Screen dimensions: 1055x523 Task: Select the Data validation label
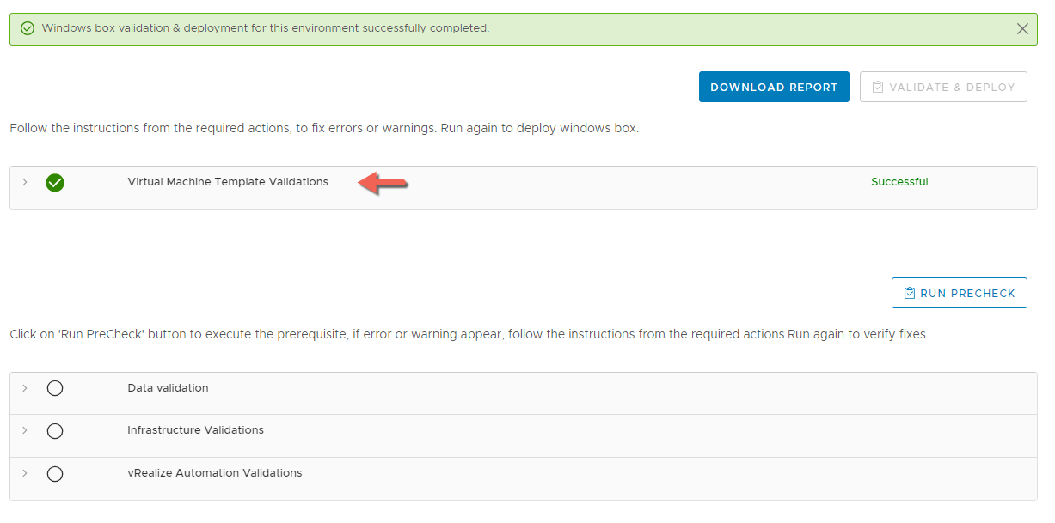168,388
